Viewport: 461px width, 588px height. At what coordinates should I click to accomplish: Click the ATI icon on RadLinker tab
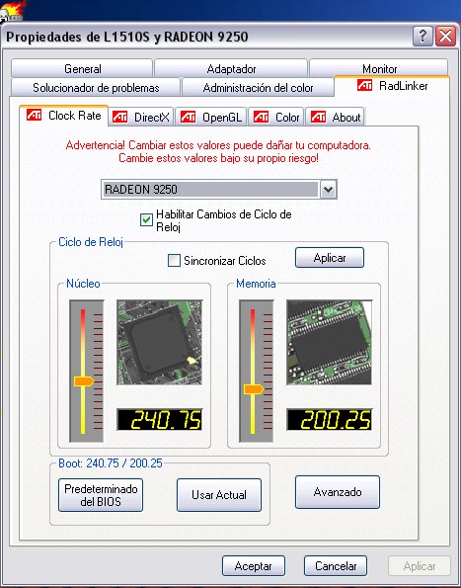364,86
